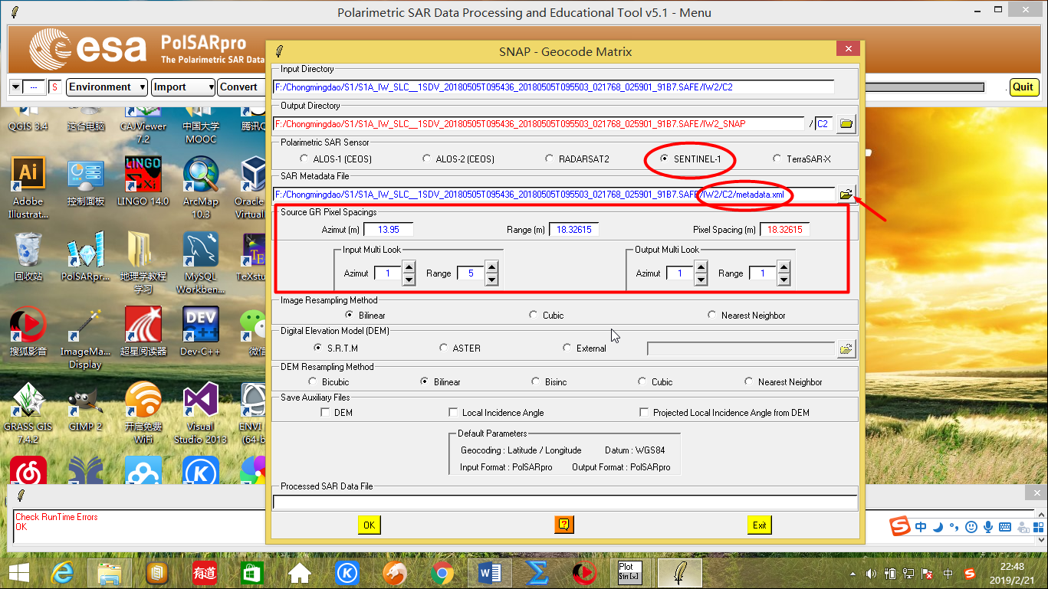
Task: Open the taskbar clock showing 22:48
Action: tap(1011, 572)
